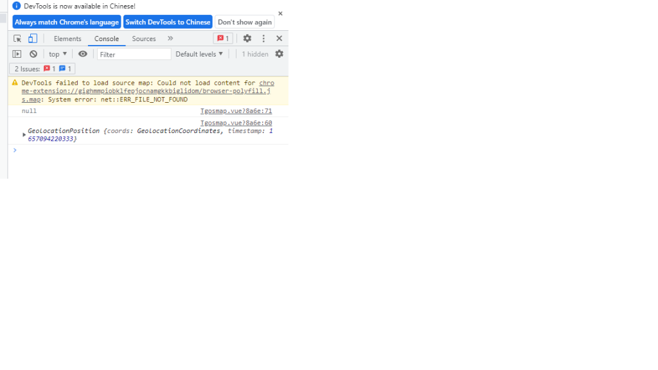Open source link Tgosmap.vue?8a6e:60
The width and height of the screenshot is (658, 370).
click(x=236, y=123)
